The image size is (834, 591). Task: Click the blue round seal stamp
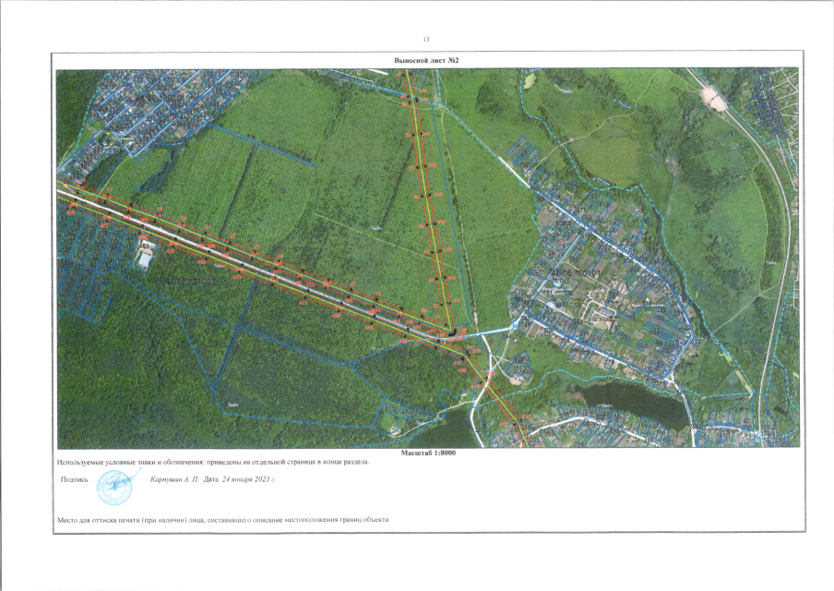[x=115, y=482]
